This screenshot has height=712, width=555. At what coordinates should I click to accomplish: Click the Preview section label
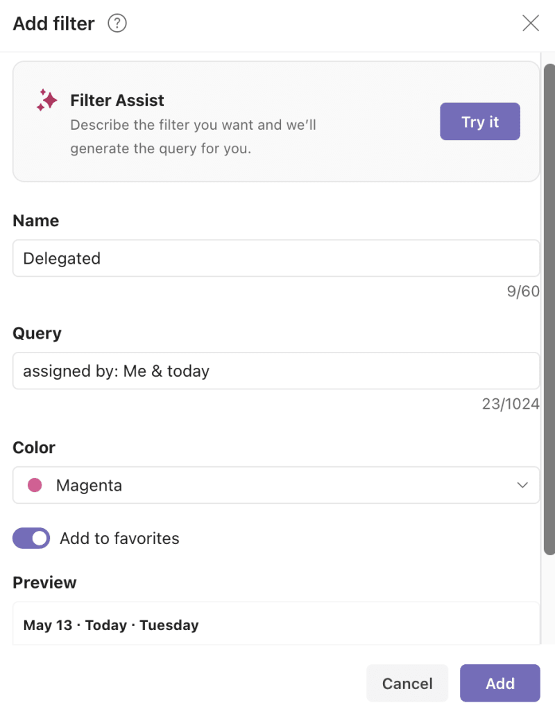[x=44, y=582]
